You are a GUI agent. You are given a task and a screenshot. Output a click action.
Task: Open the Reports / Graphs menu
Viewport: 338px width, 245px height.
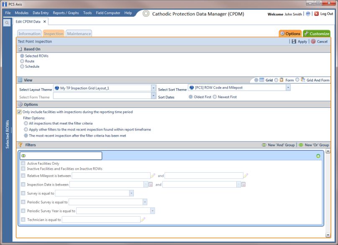(66, 13)
